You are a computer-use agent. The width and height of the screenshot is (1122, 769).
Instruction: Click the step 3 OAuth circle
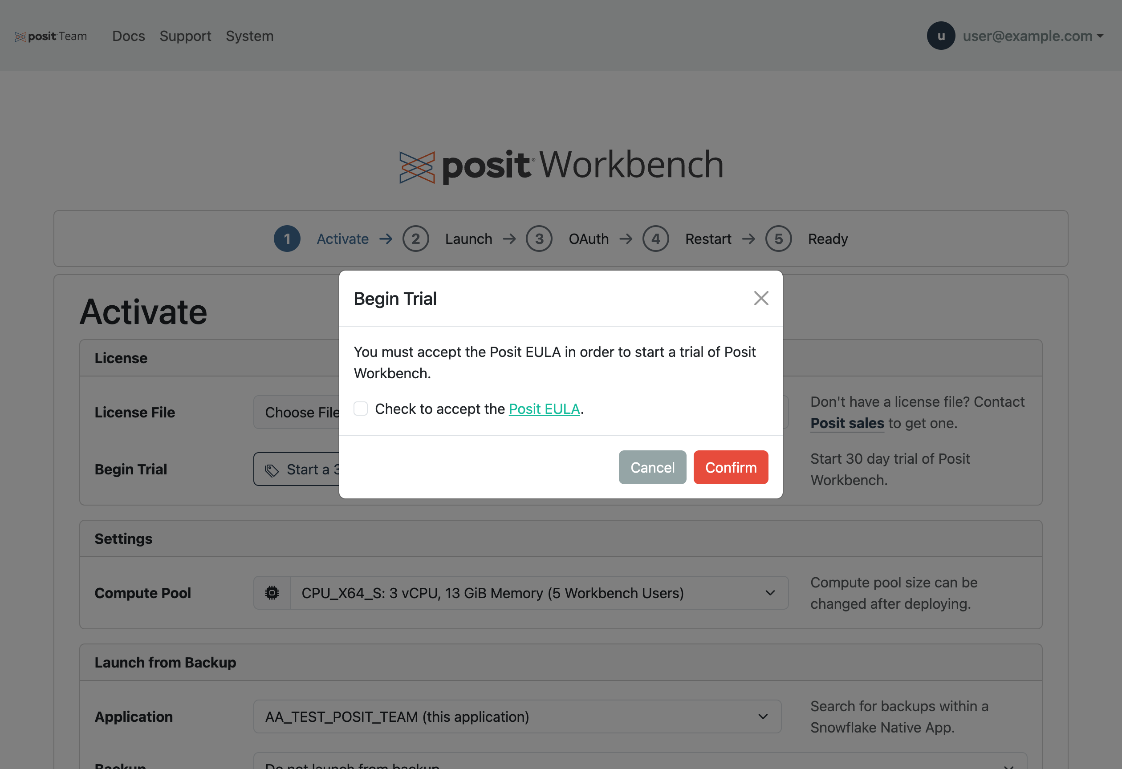(539, 239)
